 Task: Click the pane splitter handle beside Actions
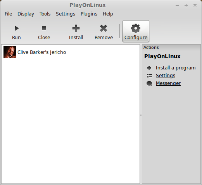pos(141,114)
